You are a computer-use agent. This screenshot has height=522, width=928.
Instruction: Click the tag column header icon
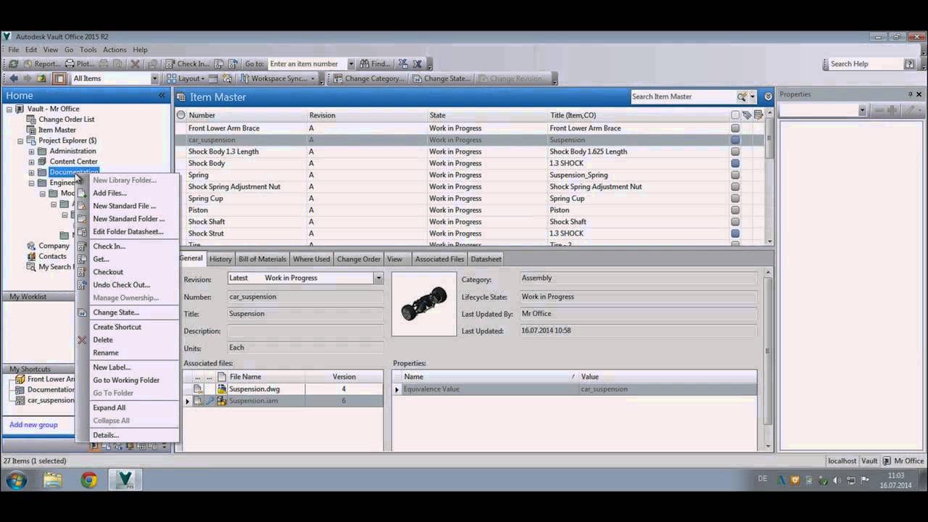point(747,115)
